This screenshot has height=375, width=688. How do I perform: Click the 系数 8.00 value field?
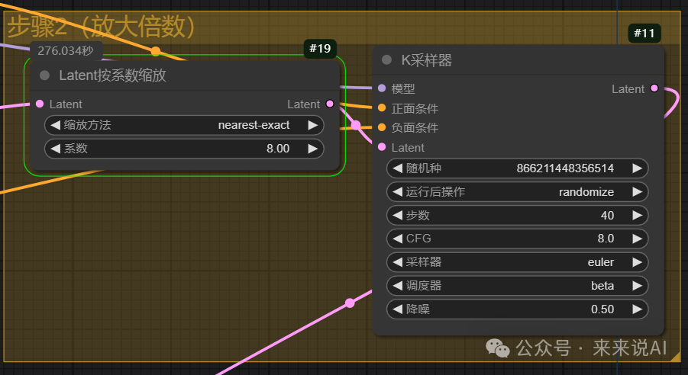coord(184,149)
